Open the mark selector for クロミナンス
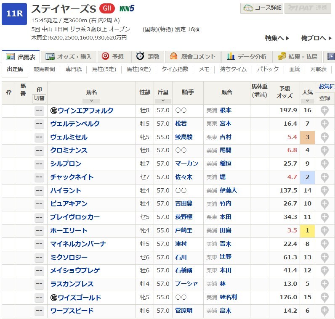 pos(39,150)
